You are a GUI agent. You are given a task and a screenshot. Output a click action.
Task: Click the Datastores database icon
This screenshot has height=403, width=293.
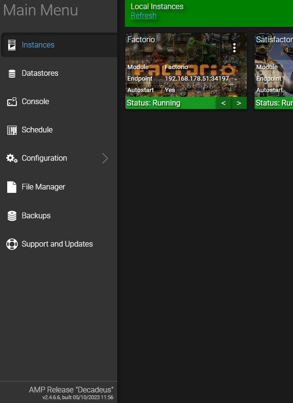pos(12,73)
